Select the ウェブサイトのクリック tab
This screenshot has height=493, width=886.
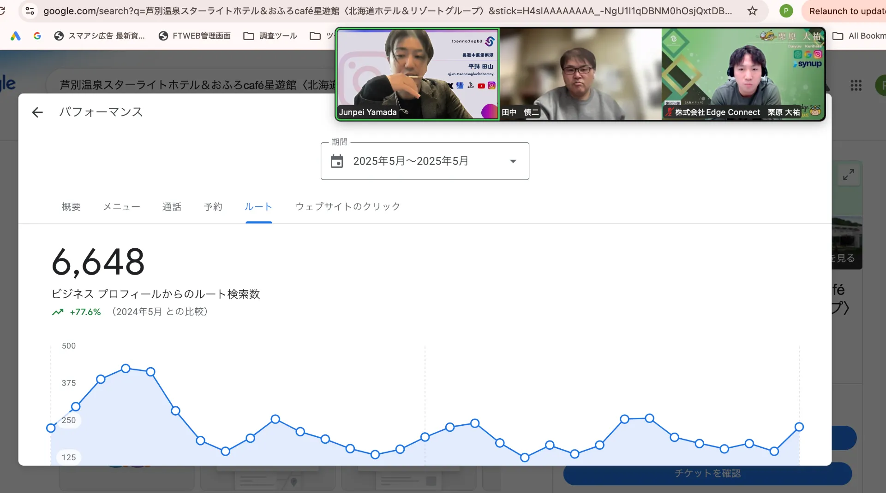(347, 207)
